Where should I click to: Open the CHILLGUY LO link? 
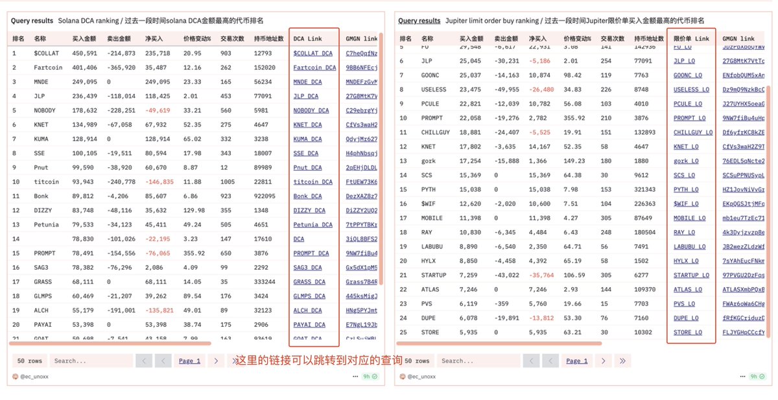click(x=693, y=132)
